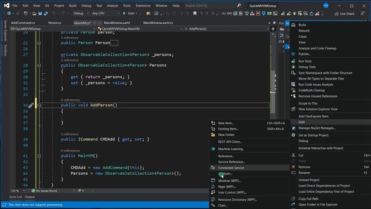Open the feedback person icon
The height and width of the screenshot is (209, 371).
pyautogui.click(x=362, y=13)
